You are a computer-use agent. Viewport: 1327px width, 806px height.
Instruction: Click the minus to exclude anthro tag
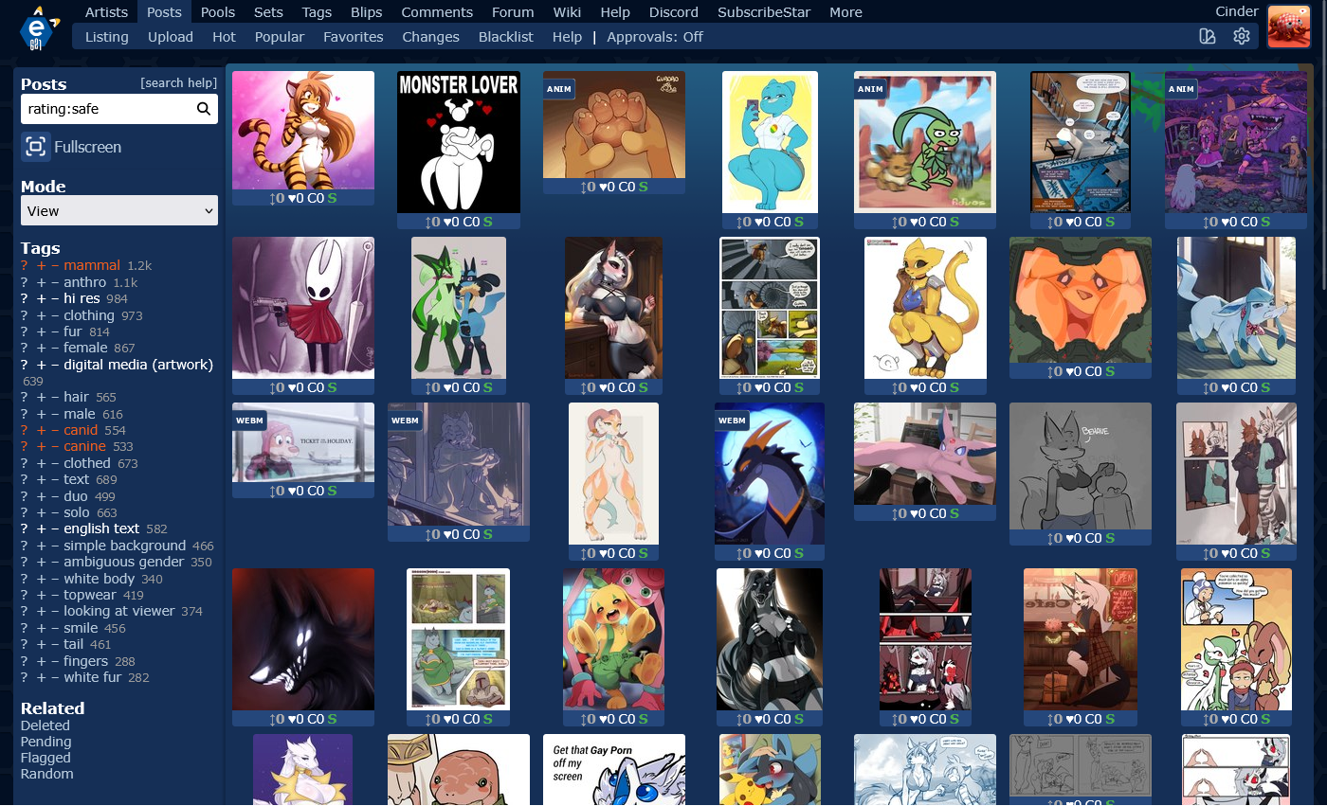coord(55,282)
